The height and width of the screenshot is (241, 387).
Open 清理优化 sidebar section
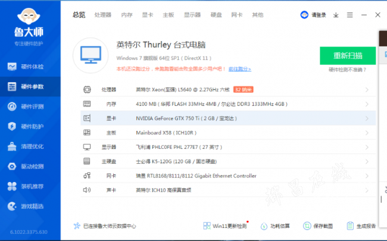30,146
